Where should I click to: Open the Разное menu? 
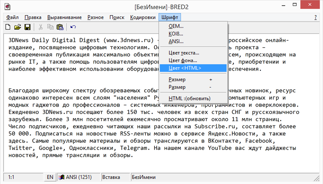click(96, 17)
